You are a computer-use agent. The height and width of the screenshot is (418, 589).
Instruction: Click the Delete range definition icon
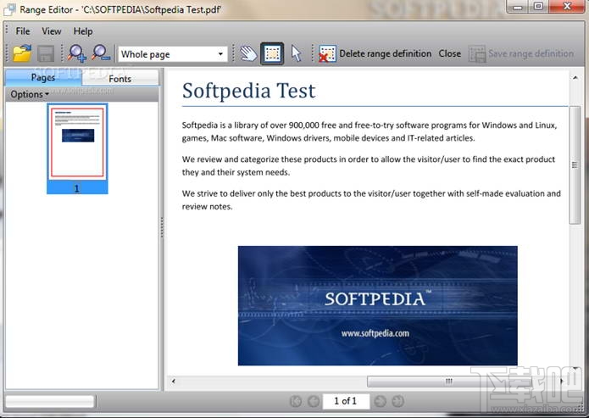(x=327, y=53)
